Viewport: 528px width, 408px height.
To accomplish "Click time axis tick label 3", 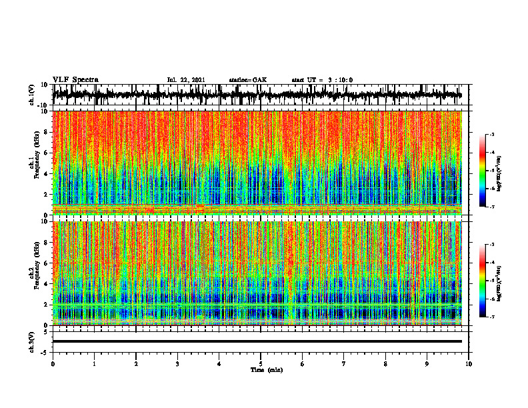I will [x=177, y=364].
